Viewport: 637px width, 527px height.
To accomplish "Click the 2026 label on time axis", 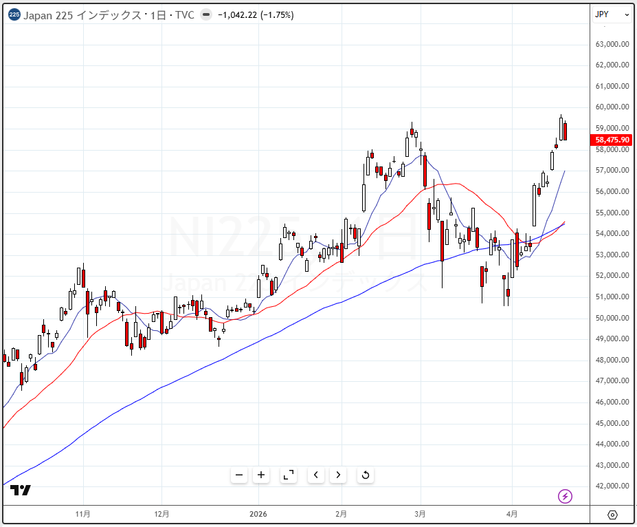I will point(258,514).
